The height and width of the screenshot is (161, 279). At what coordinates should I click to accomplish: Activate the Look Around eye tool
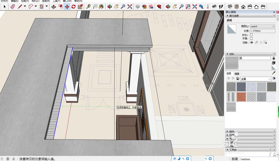(214, 7)
